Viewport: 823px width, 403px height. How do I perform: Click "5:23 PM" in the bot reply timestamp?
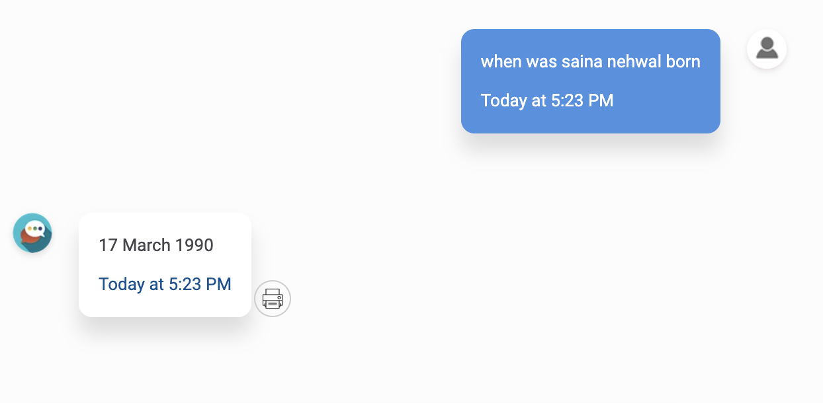tap(200, 284)
